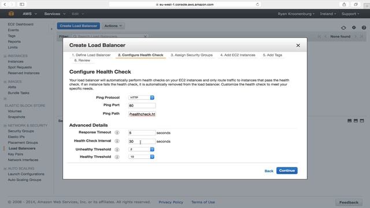Open the settings gear icon
The width and height of the screenshot is (370, 208).
tap(354, 28)
